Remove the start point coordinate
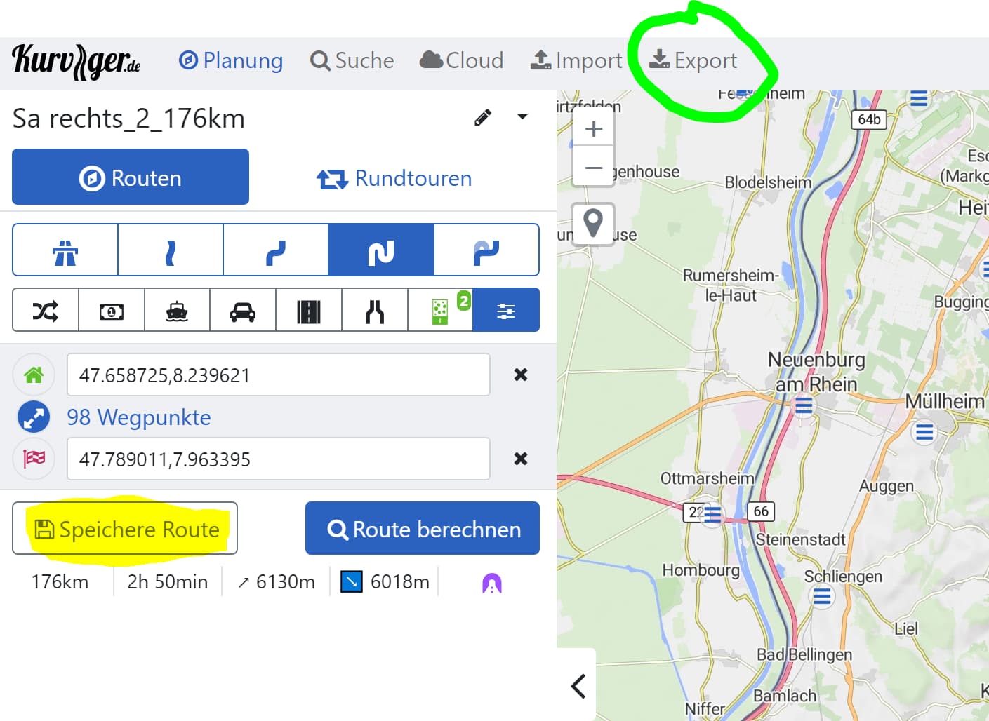 (520, 375)
